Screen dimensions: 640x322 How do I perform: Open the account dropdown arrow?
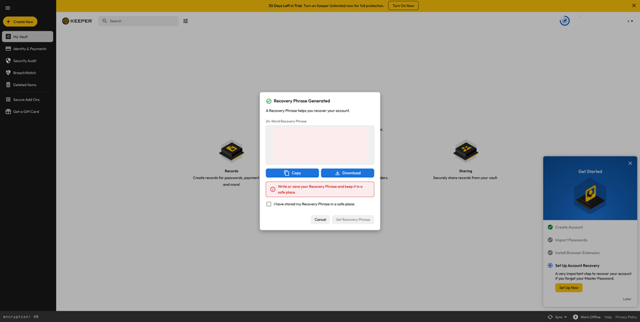[632, 21]
